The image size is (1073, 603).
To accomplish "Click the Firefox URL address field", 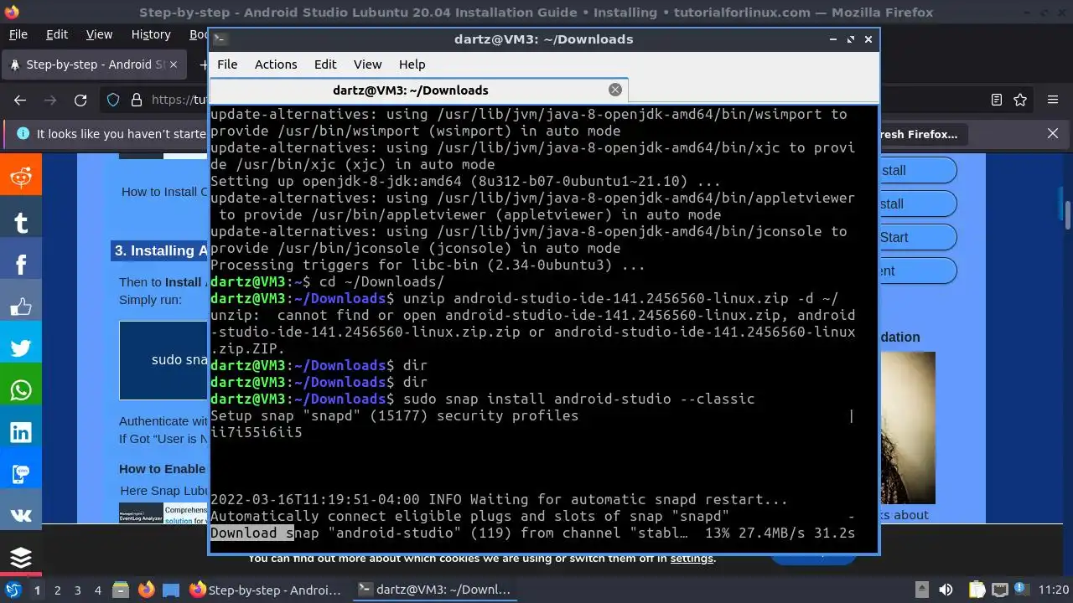I will (179, 100).
